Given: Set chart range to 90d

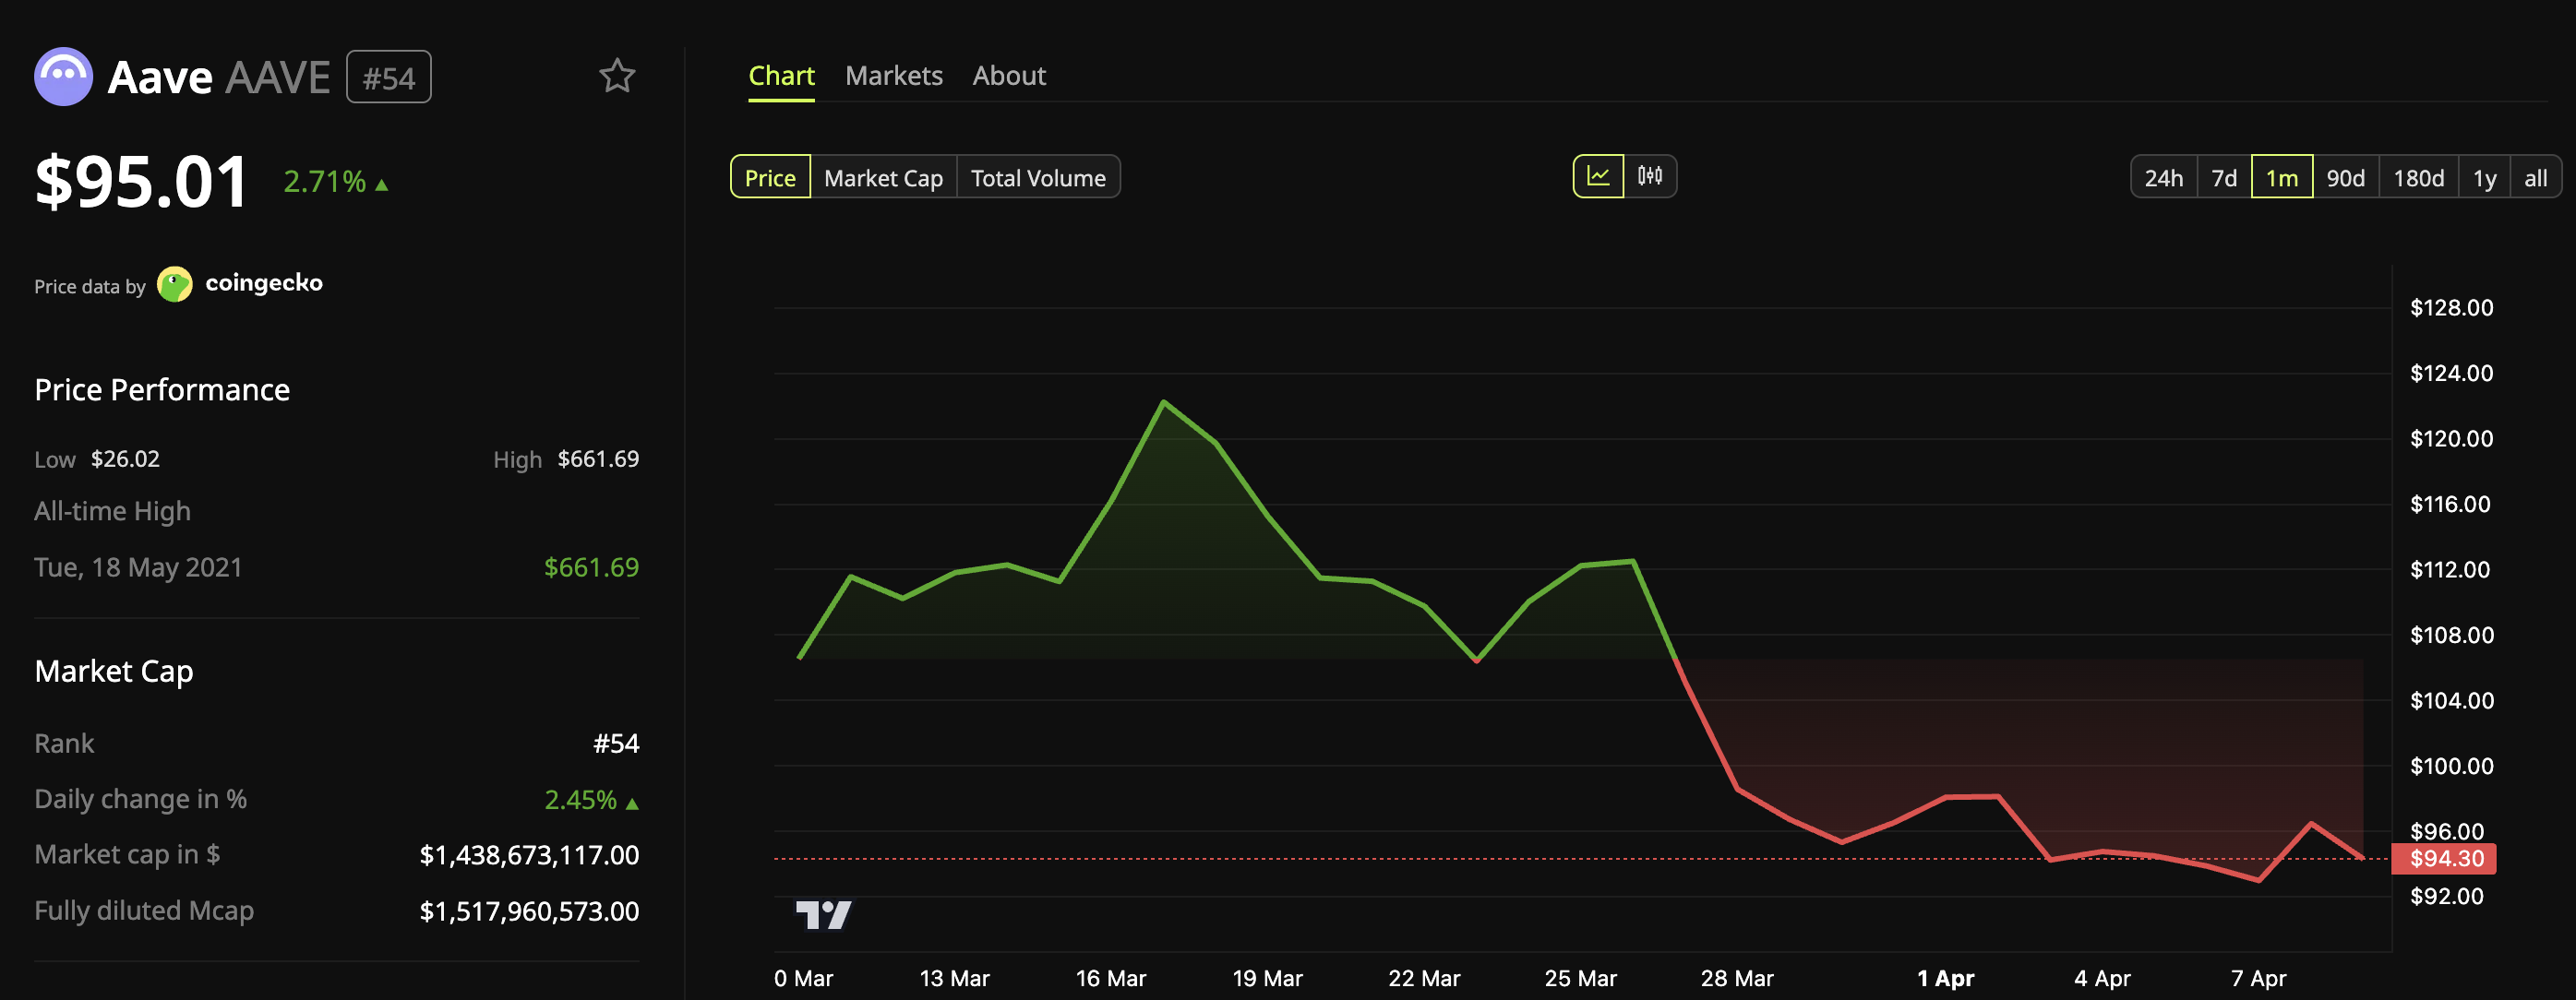Looking at the screenshot, I should click(x=2345, y=178).
